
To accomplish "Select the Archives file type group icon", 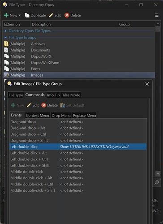I will click(x=6, y=44).
